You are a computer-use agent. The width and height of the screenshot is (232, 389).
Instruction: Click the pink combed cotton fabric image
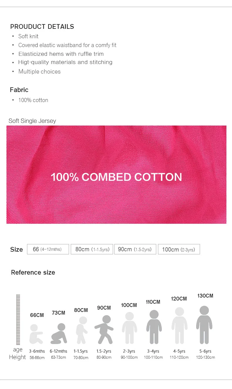coord(116,175)
